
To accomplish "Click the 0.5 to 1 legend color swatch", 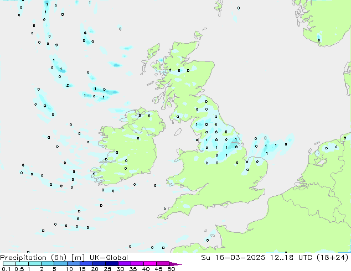I will (22, 264).
